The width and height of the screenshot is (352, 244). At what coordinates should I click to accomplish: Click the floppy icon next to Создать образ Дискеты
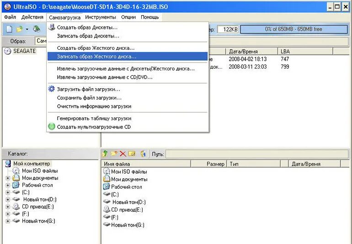pyautogui.click(x=52, y=27)
